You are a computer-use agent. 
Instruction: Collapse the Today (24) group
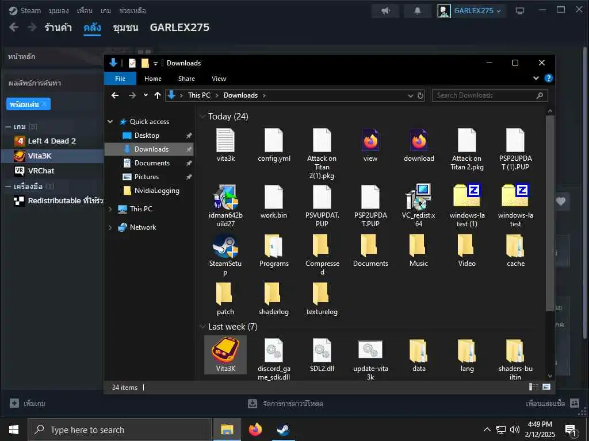[203, 117]
